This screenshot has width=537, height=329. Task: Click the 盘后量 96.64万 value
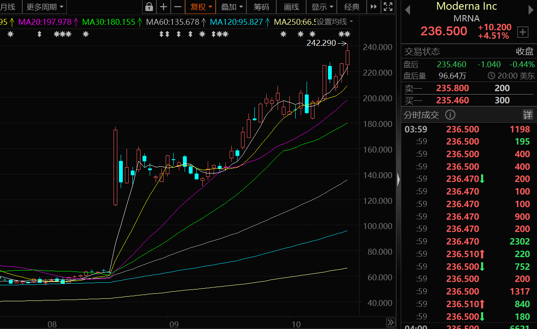pos(452,76)
